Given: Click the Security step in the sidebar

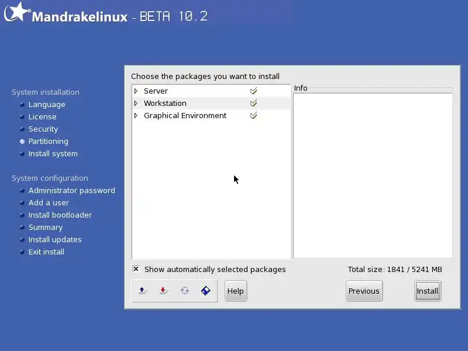Looking at the screenshot, I should [x=43, y=129].
